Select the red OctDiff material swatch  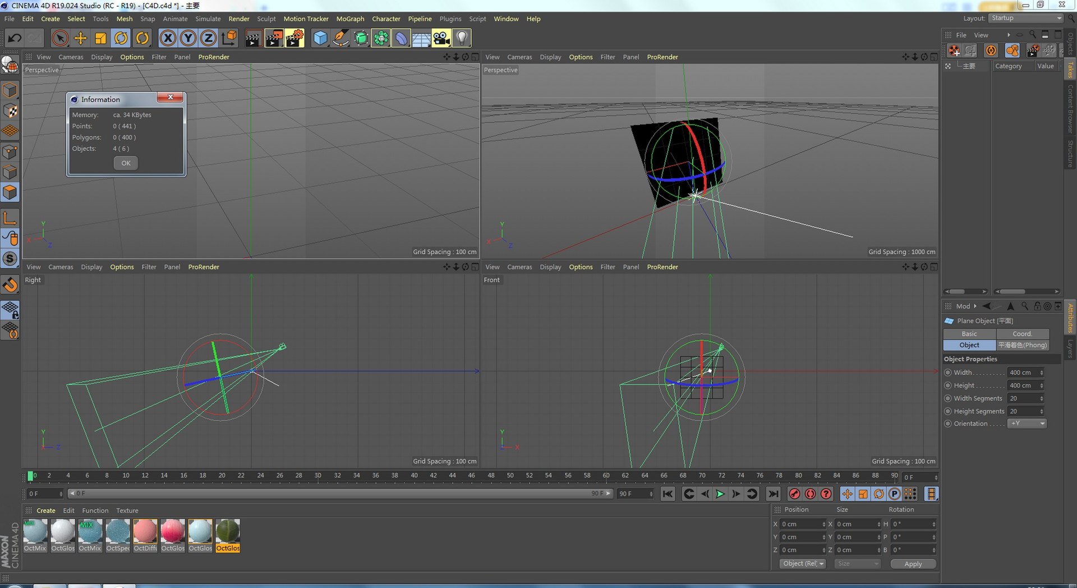(x=145, y=536)
